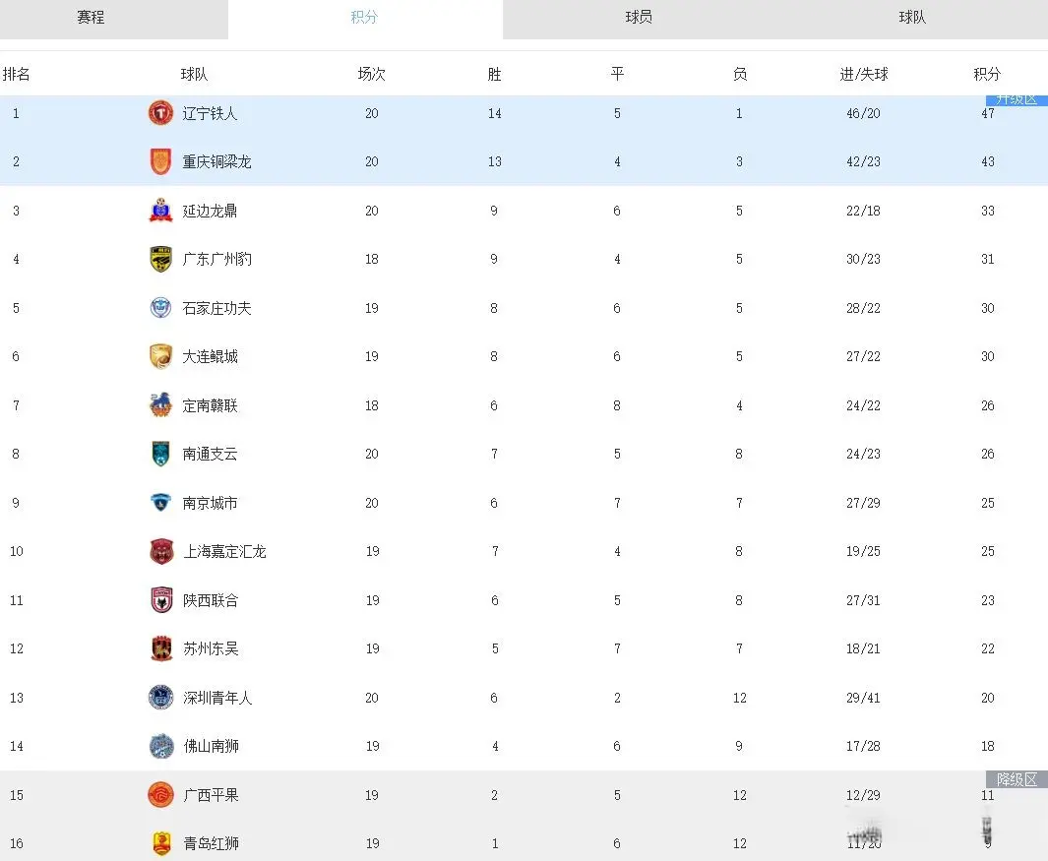
Task: Click the 升级区 zone label
Action: click(1017, 99)
